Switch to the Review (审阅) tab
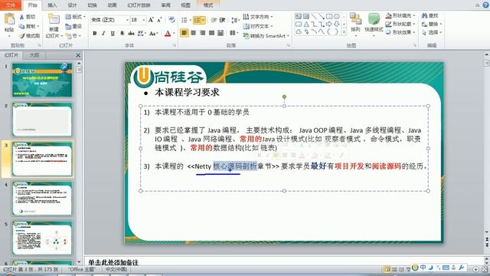The height and width of the screenshot is (276, 490). (x=166, y=5)
